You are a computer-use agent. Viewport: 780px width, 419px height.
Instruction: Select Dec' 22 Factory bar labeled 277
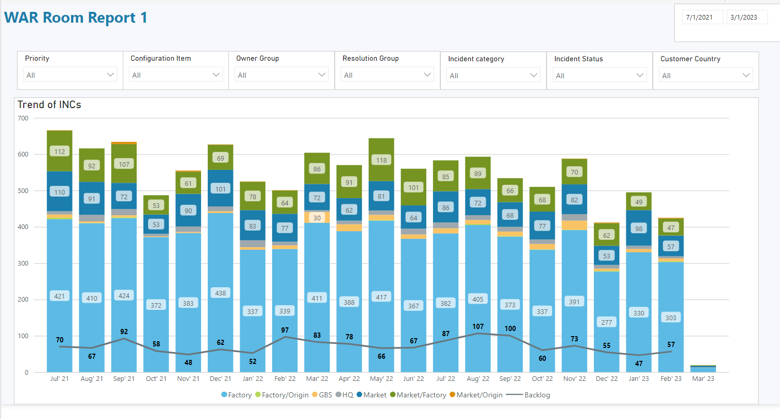(x=607, y=322)
